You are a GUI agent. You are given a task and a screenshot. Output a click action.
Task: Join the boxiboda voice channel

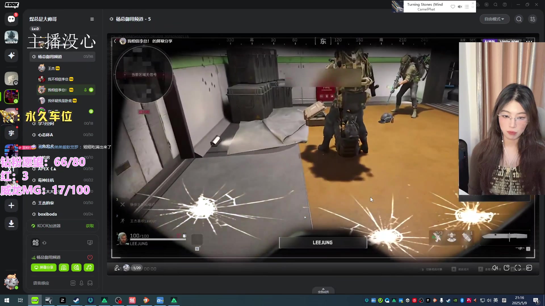(x=62, y=214)
